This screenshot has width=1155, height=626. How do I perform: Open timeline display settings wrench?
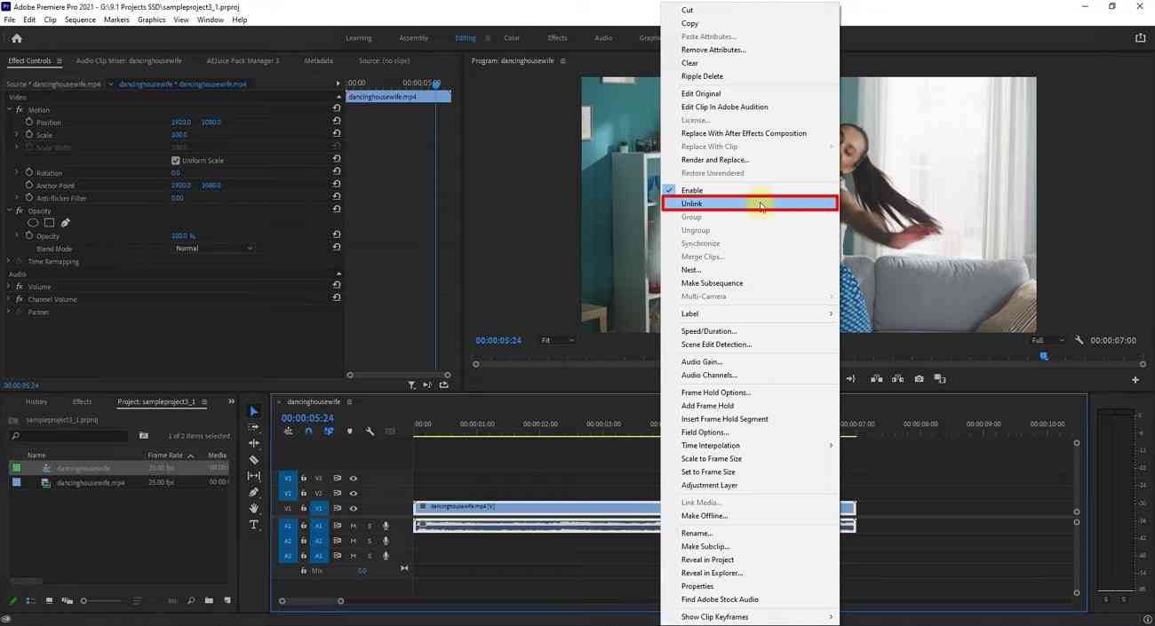pos(370,432)
